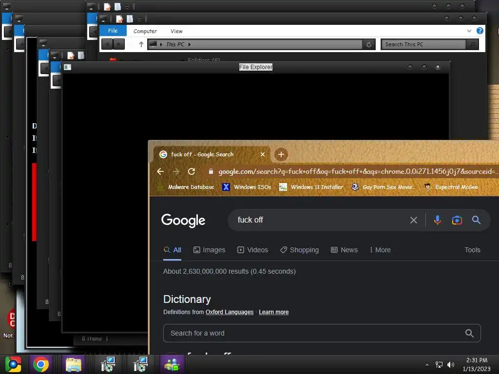Open the volume speaker tray icon
Screen dimensions: 499x374
(x=451, y=365)
